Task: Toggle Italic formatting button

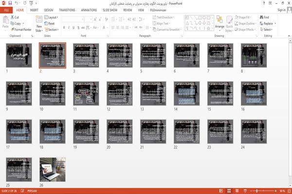Action: [x=69, y=28]
